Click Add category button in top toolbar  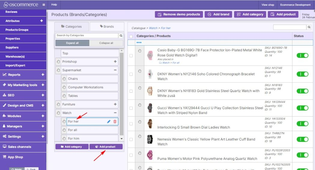pos(250,14)
